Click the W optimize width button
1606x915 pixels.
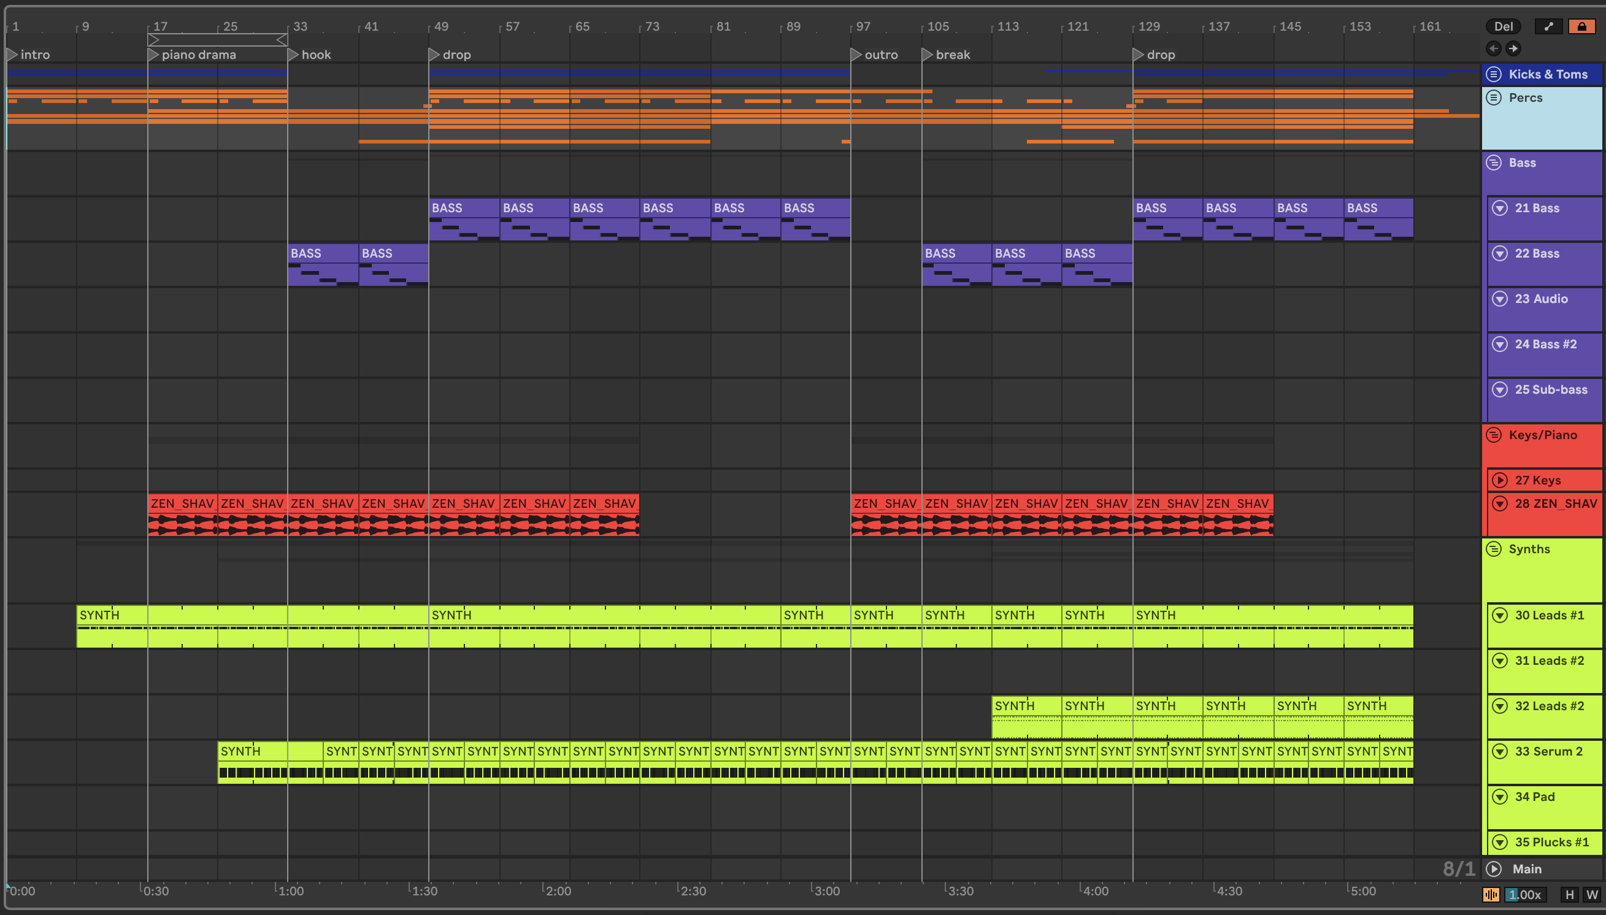(1591, 894)
